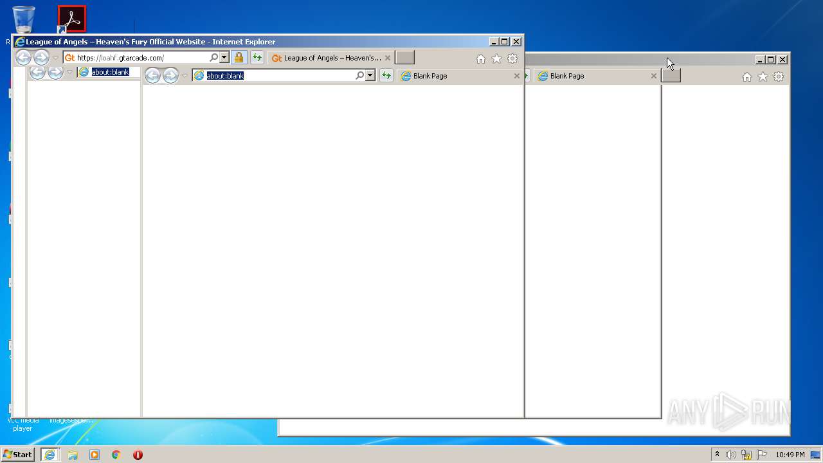Click the volume speaker icon in the system tray
The image size is (823, 463).
[731, 455]
